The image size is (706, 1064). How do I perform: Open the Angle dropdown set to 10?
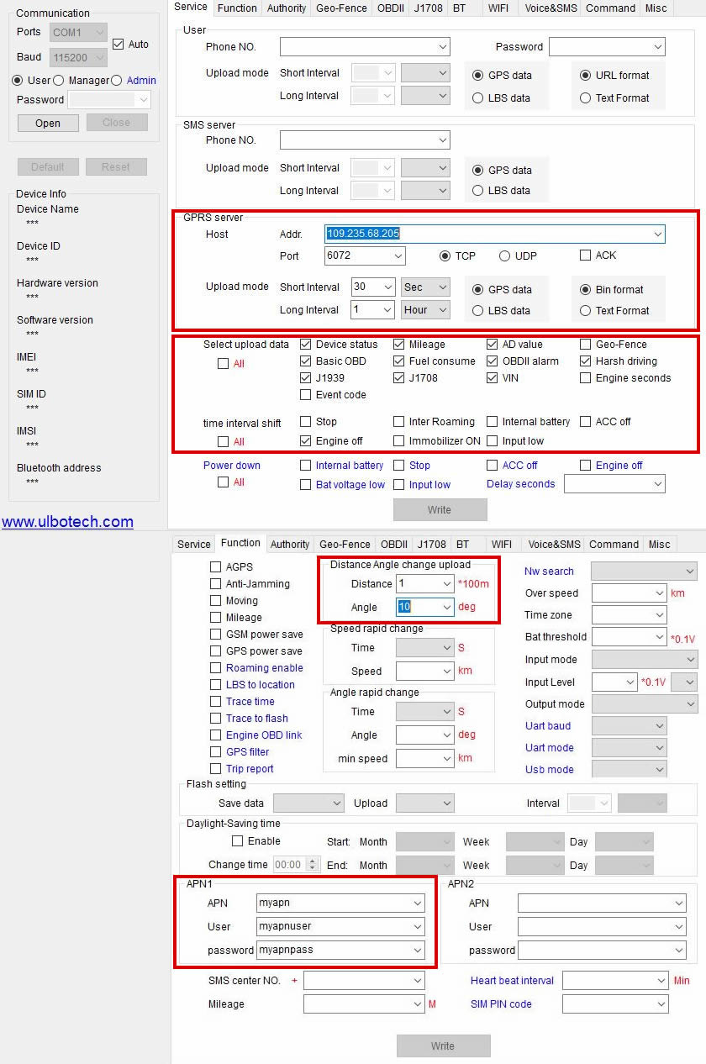425,607
